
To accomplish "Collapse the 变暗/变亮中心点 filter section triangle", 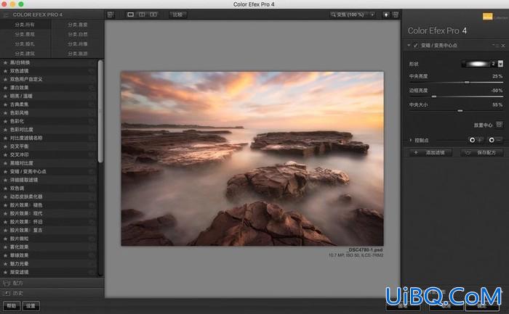I will [409, 46].
